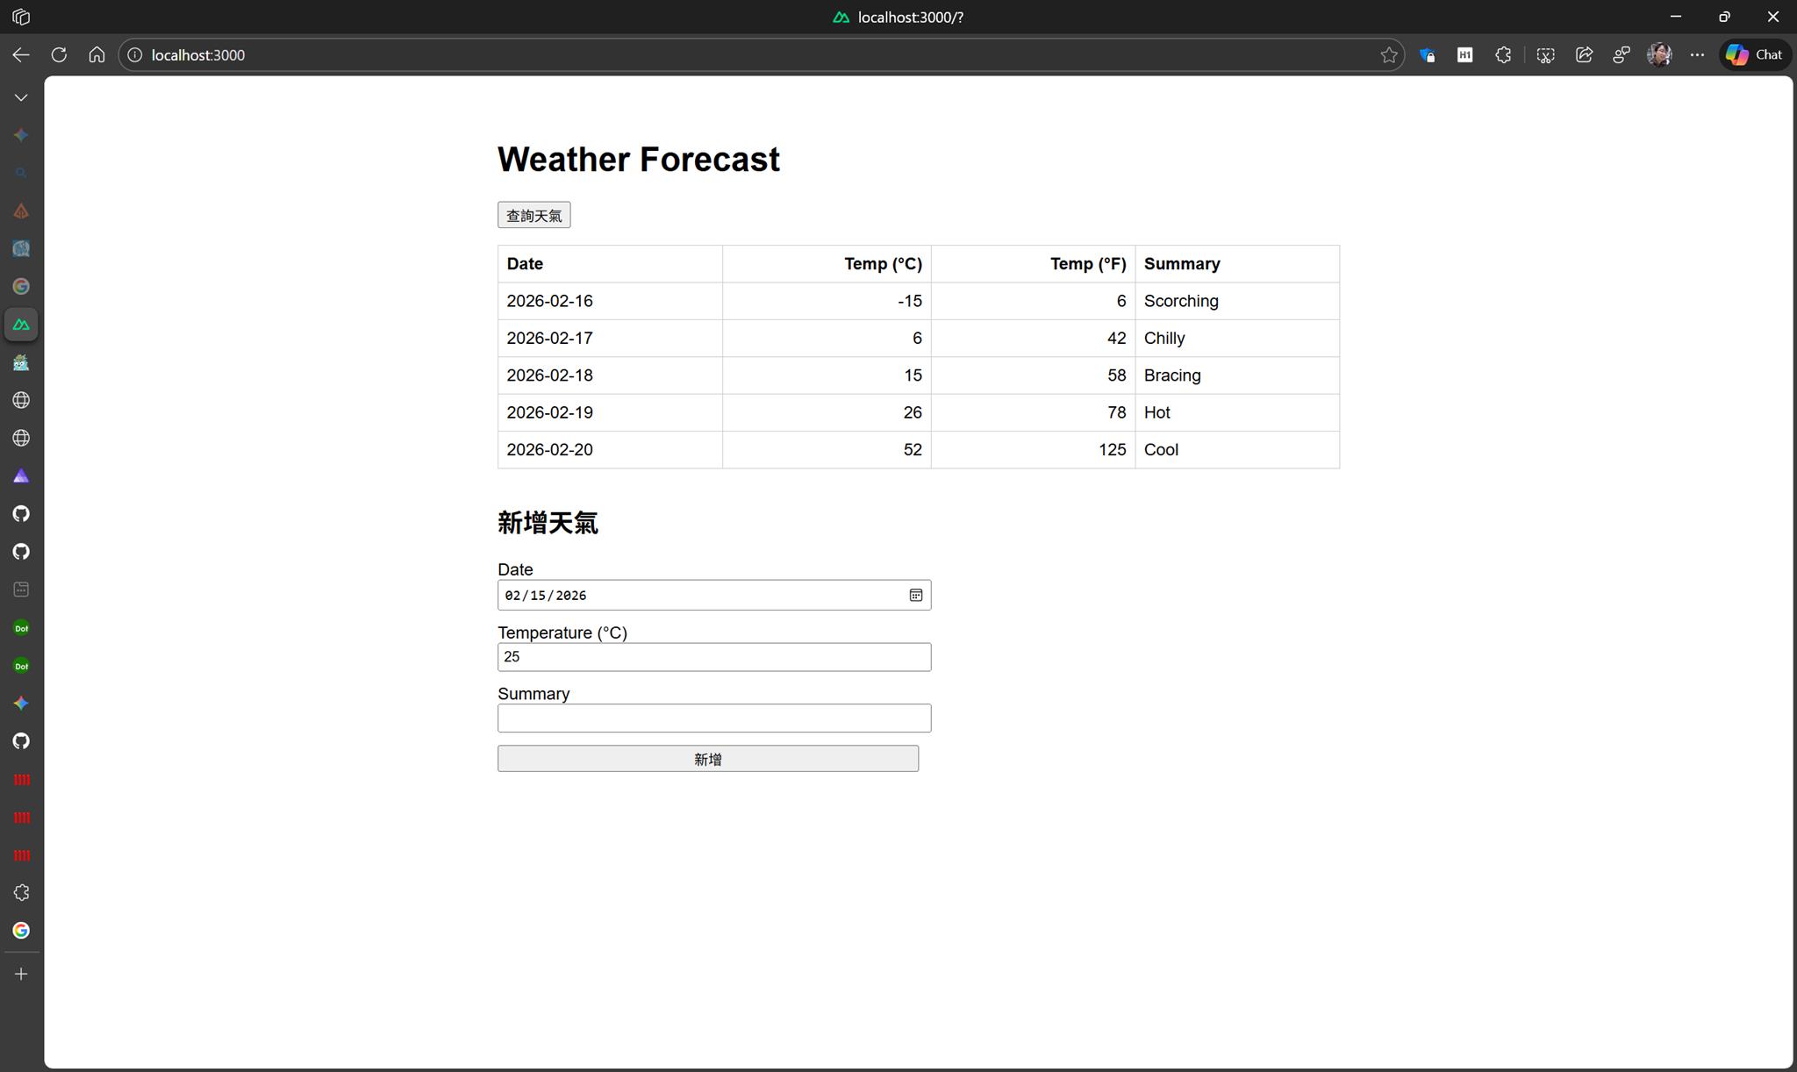Collapse the vertical tabs with the top chevron
The width and height of the screenshot is (1797, 1072).
click(21, 97)
